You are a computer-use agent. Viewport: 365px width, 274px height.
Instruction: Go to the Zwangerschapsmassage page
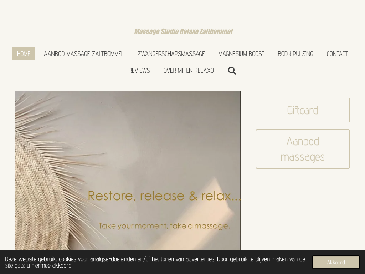tap(171, 54)
